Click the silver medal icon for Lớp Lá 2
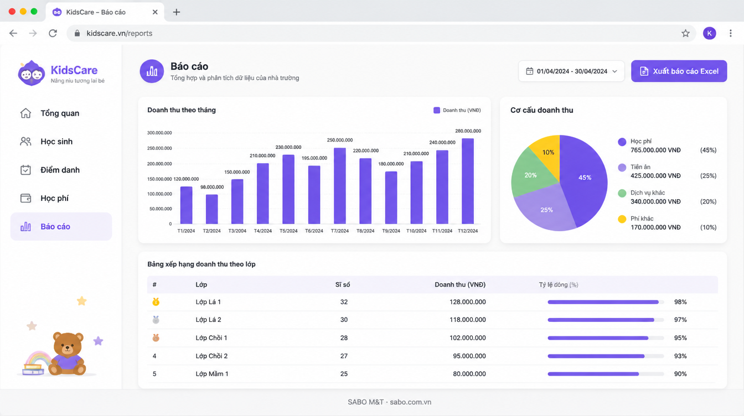This screenshot has width=744, height=416. (156, 320)
